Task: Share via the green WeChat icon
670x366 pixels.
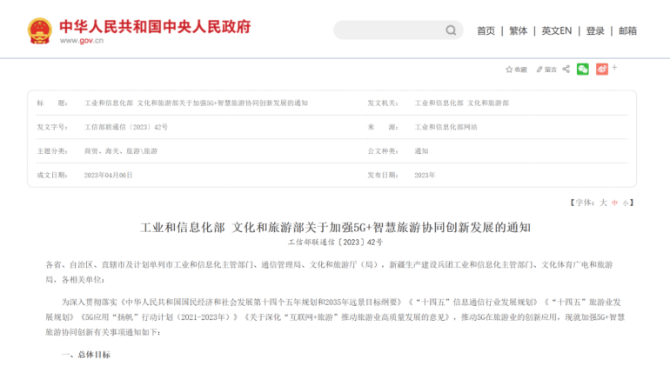Action: pyautogui.click(x=583, y=69)
